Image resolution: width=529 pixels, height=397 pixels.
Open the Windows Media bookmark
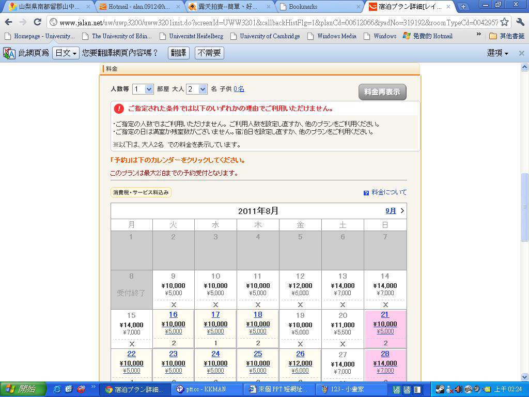[332, 36]
